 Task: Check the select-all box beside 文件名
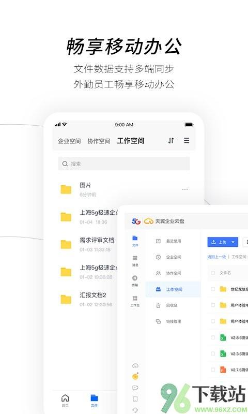coord(213,273)
